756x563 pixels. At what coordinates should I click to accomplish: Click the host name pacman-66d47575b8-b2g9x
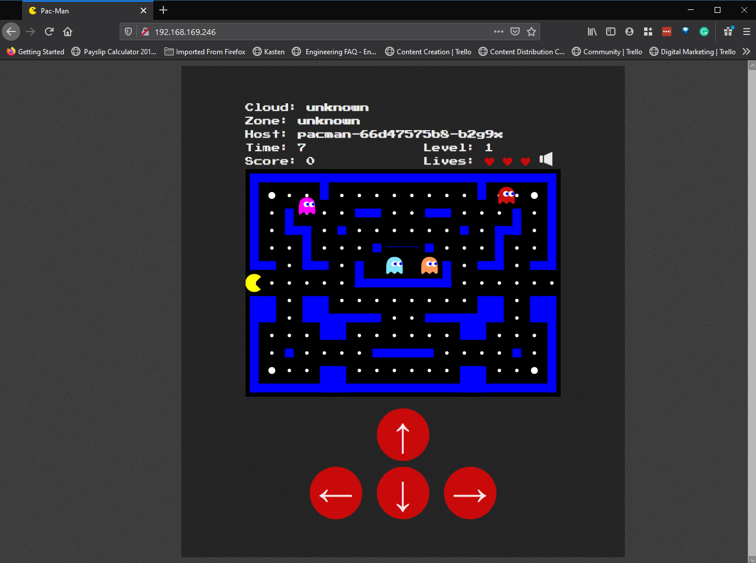click(400, 134)
